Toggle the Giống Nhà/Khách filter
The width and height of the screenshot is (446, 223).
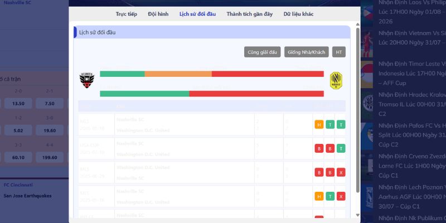click(306, 52)
